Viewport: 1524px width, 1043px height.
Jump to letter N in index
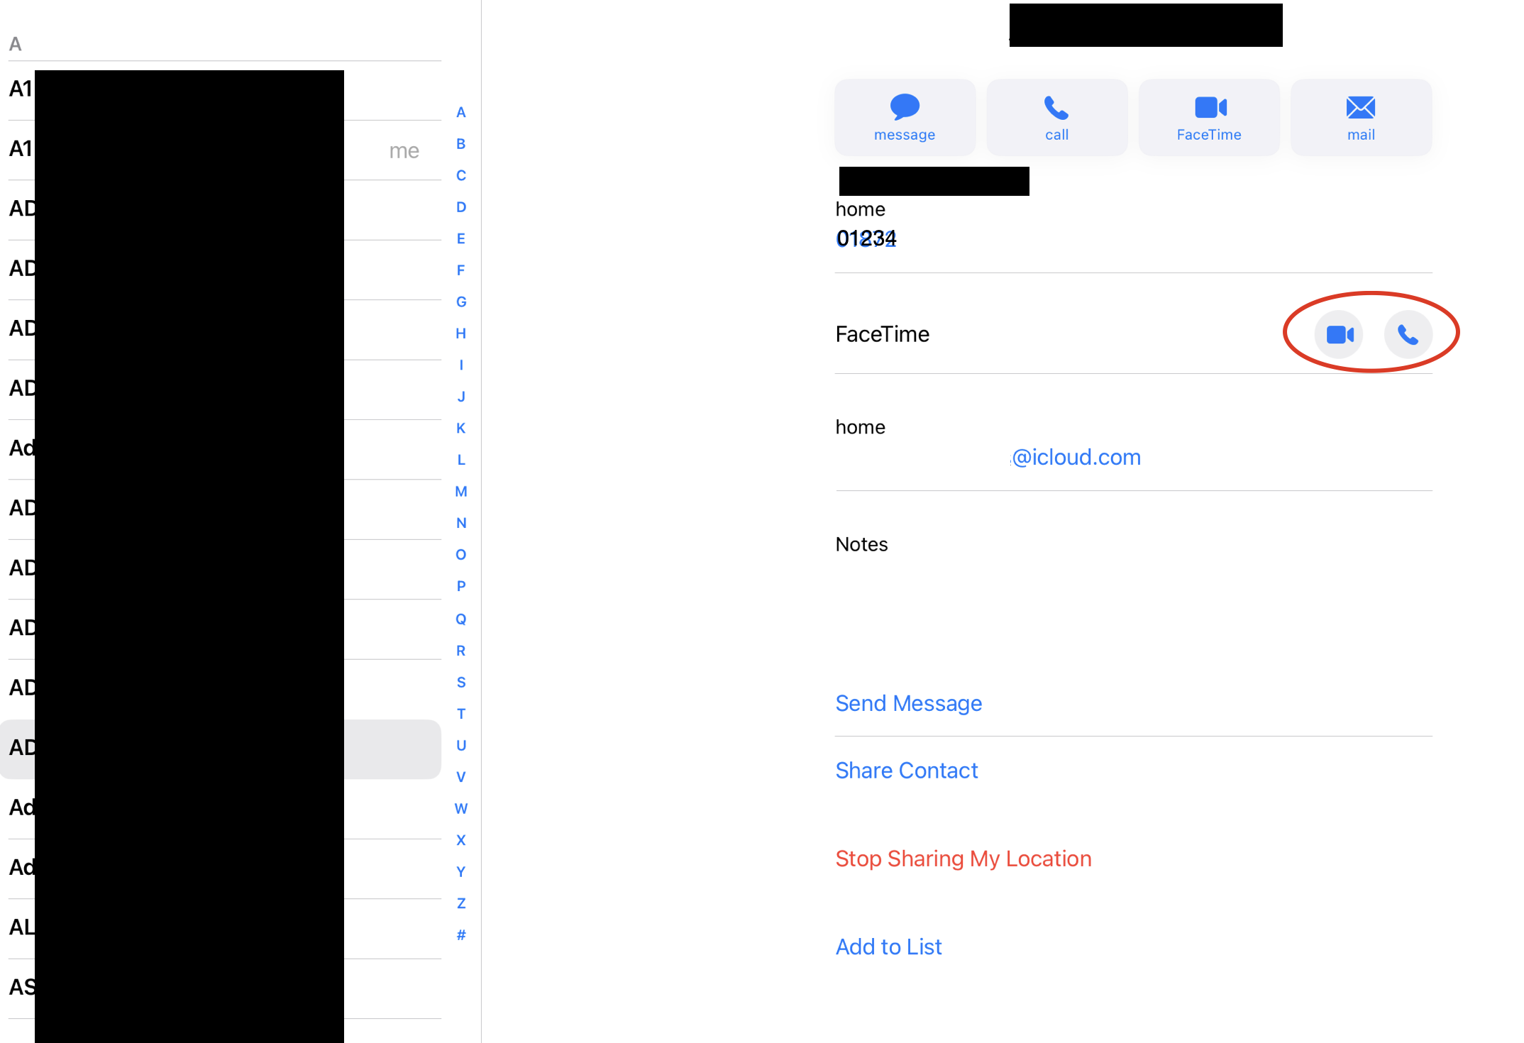click(461, 523)
